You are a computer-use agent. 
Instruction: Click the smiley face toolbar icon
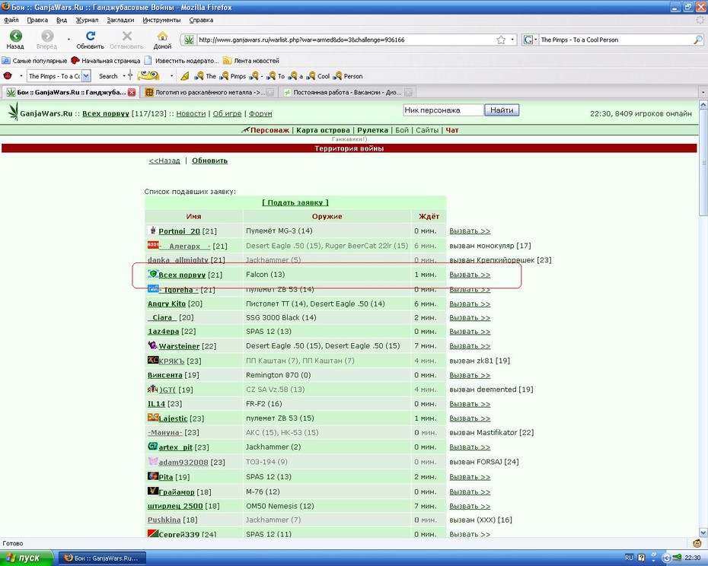(x=148, y=75)
